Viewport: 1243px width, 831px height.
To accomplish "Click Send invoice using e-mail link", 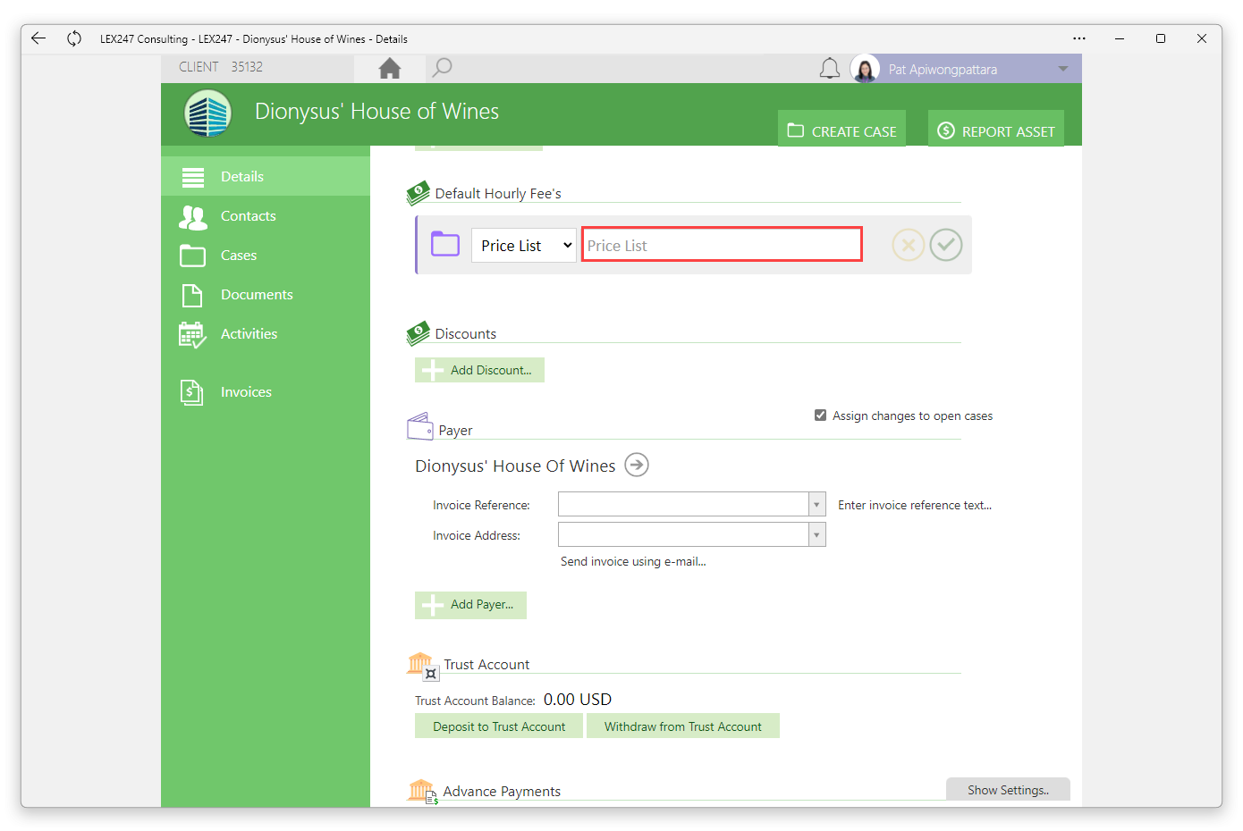I will coord(633,561).
